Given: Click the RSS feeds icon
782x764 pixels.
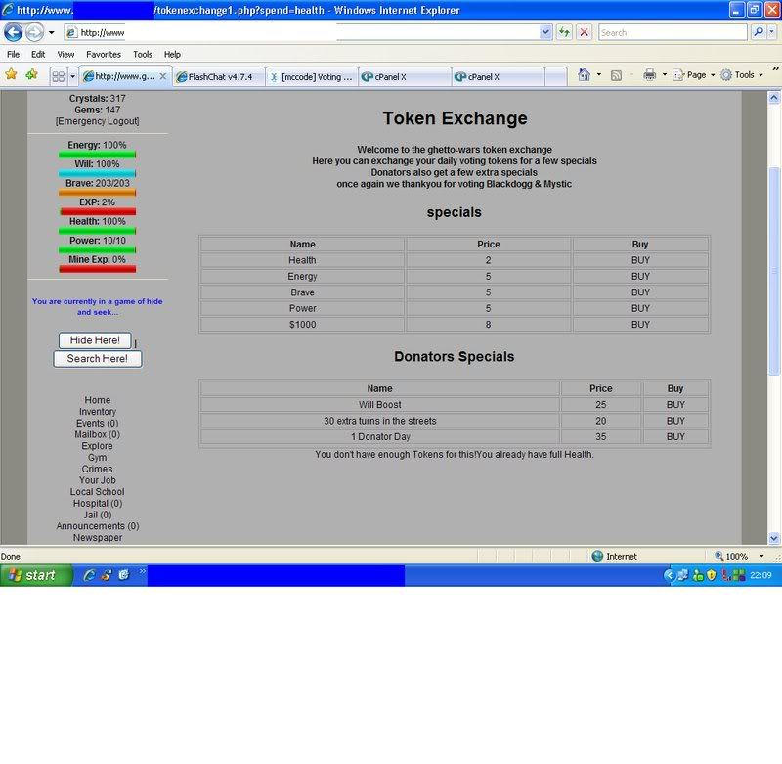Looking at the screenshot, I should tap(616, 75).
